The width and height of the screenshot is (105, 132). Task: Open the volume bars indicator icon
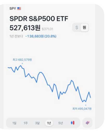point(87,123)
